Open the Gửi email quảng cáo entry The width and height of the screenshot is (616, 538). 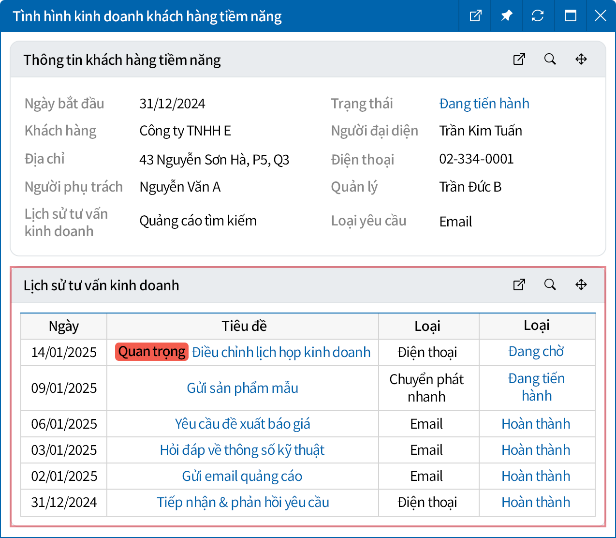242,476
